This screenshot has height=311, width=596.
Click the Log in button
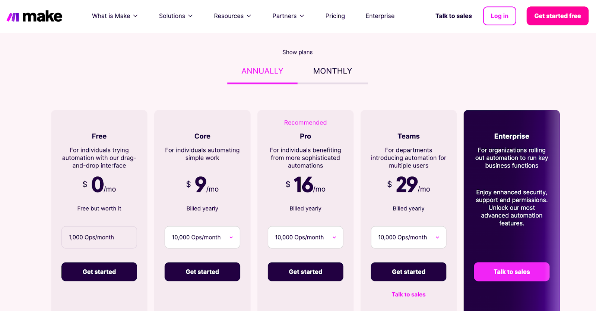(499, 16)
